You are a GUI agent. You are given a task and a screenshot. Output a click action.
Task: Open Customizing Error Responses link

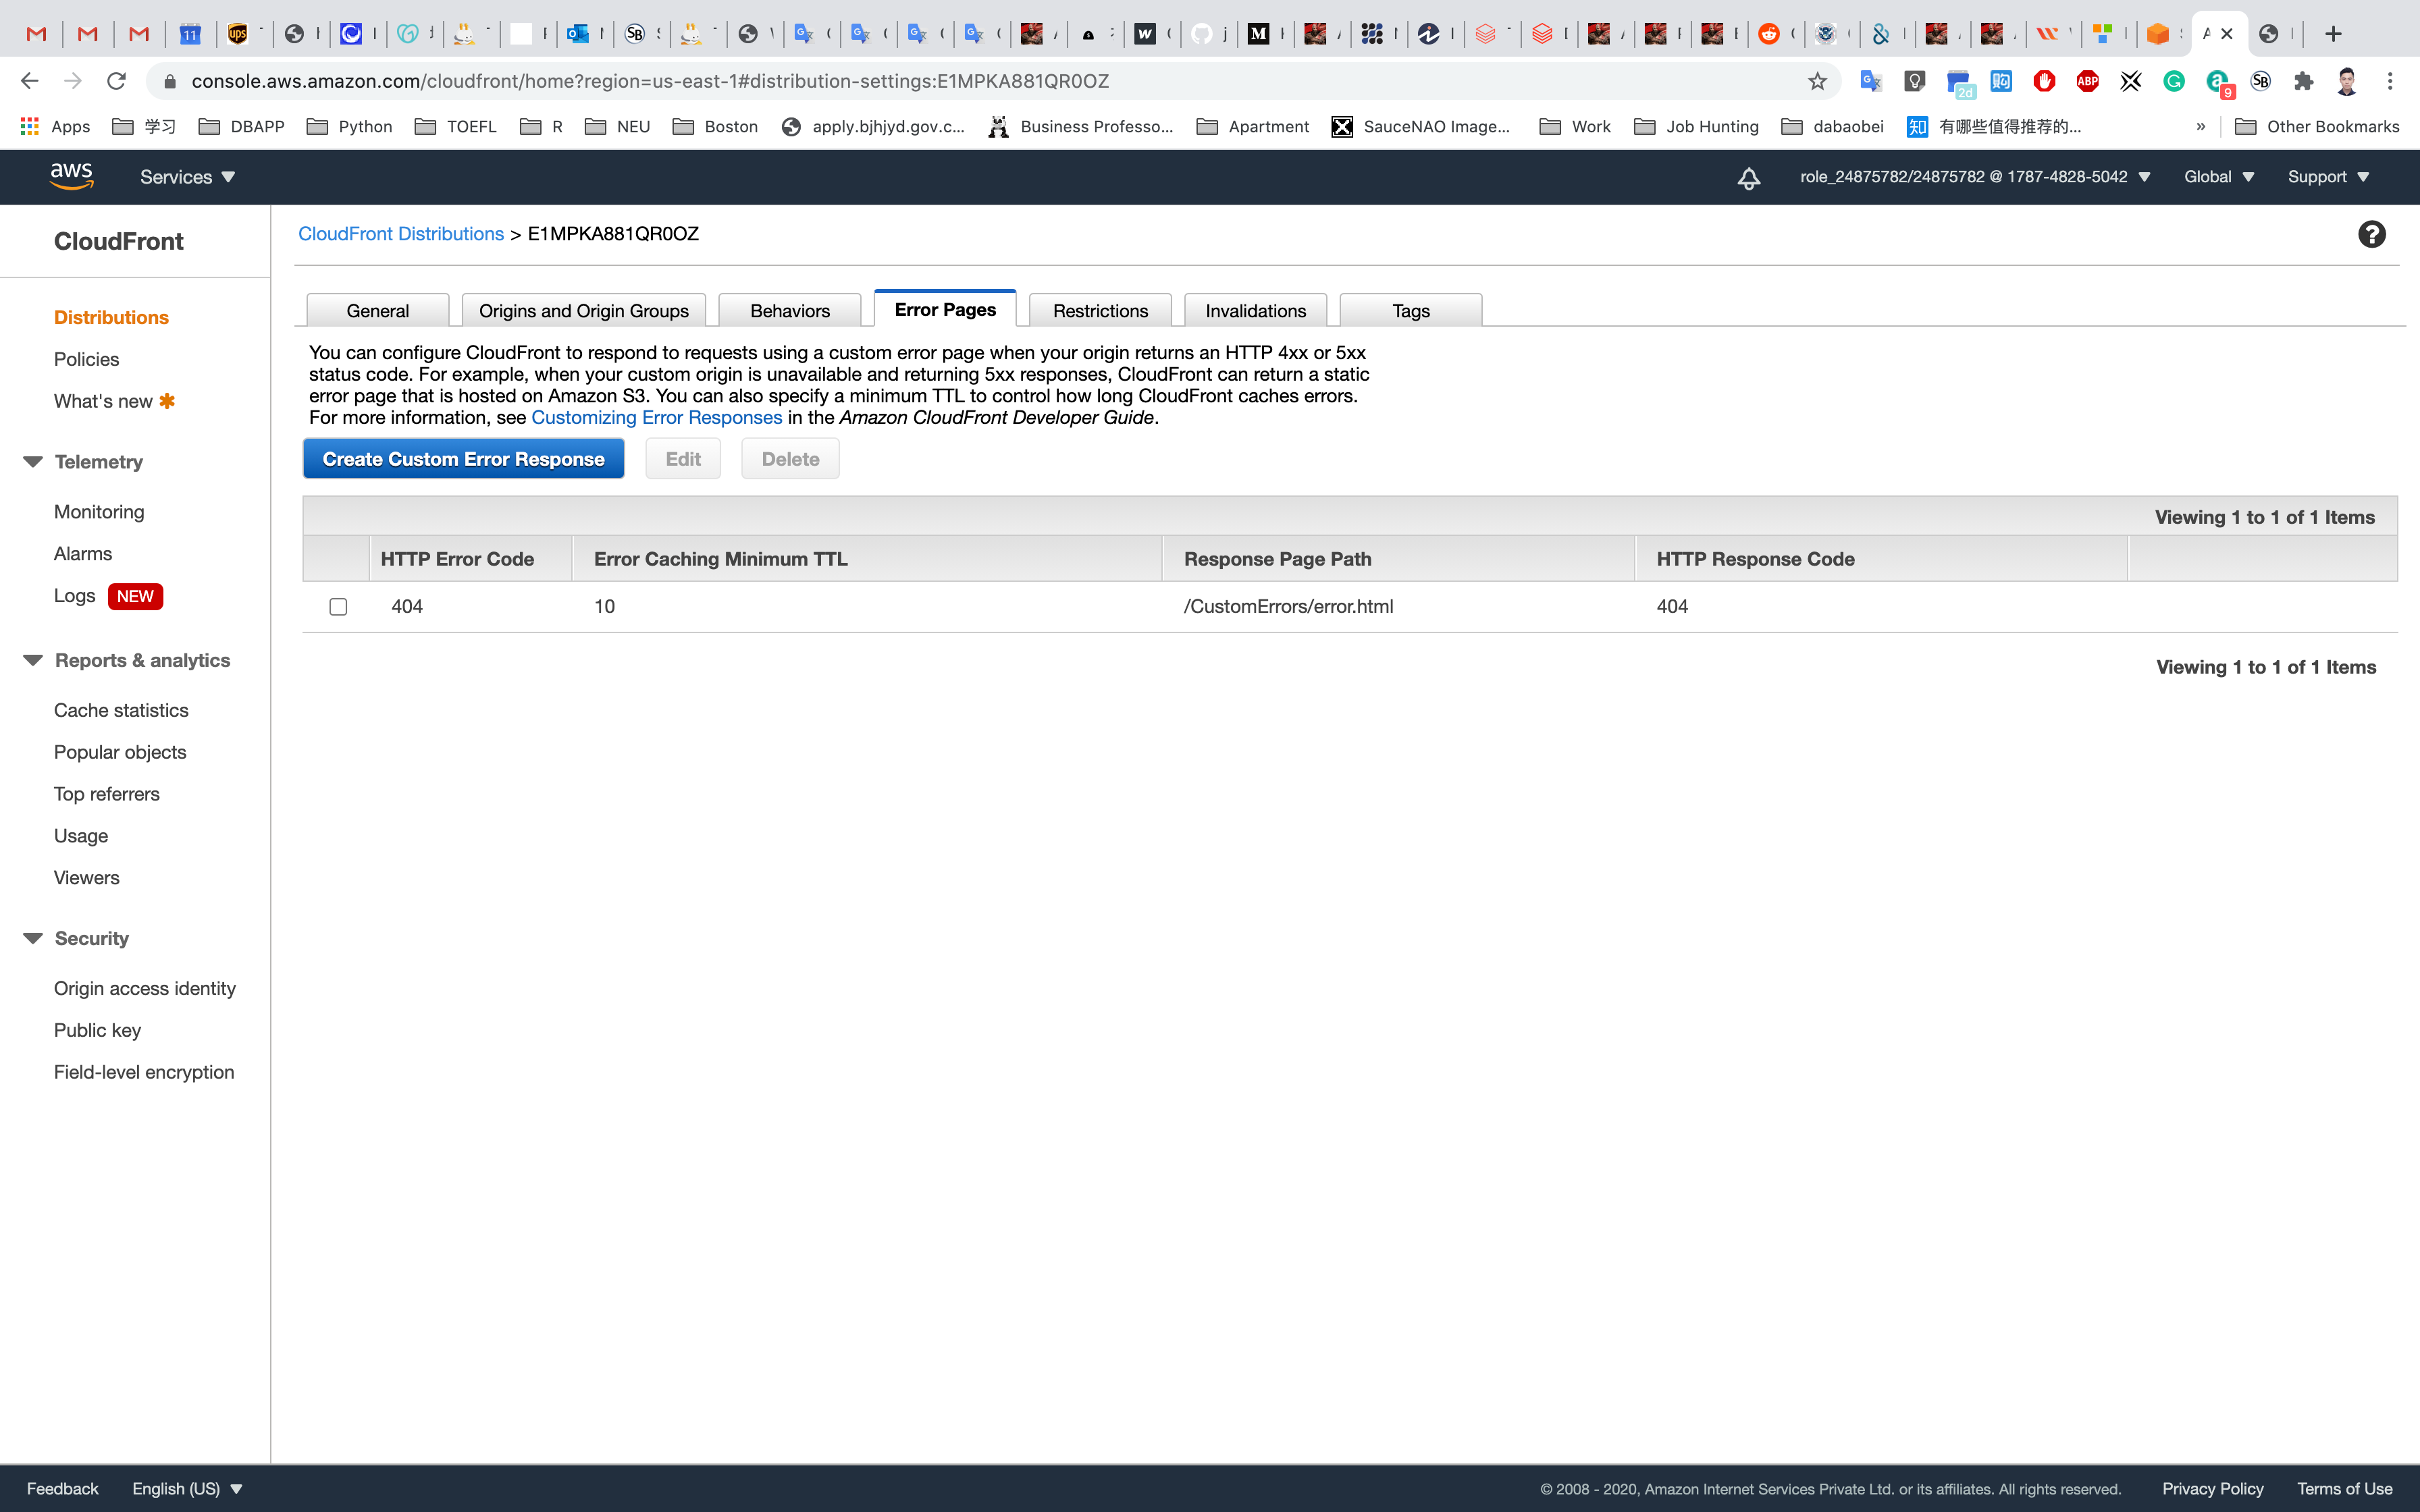[656, 418]
